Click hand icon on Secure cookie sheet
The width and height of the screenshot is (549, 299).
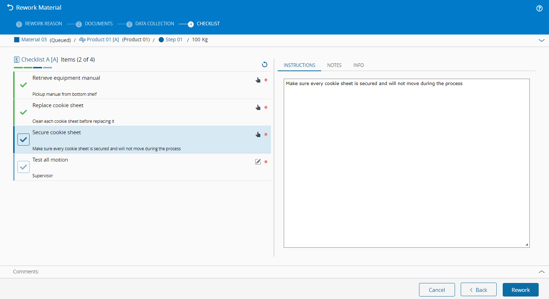[x=258, y=135]
